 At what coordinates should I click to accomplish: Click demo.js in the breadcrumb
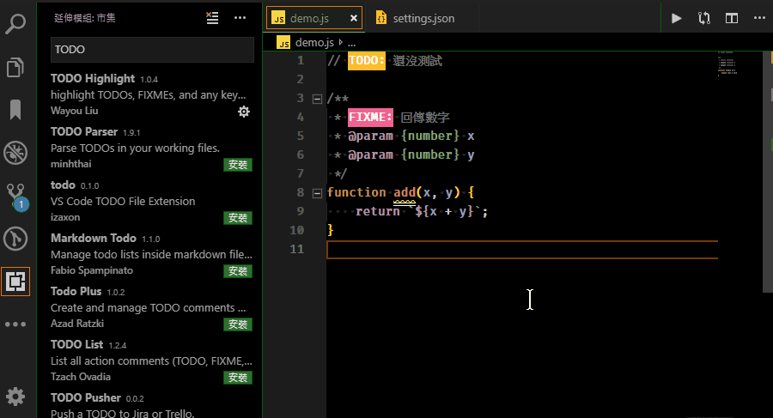point(314,43)
